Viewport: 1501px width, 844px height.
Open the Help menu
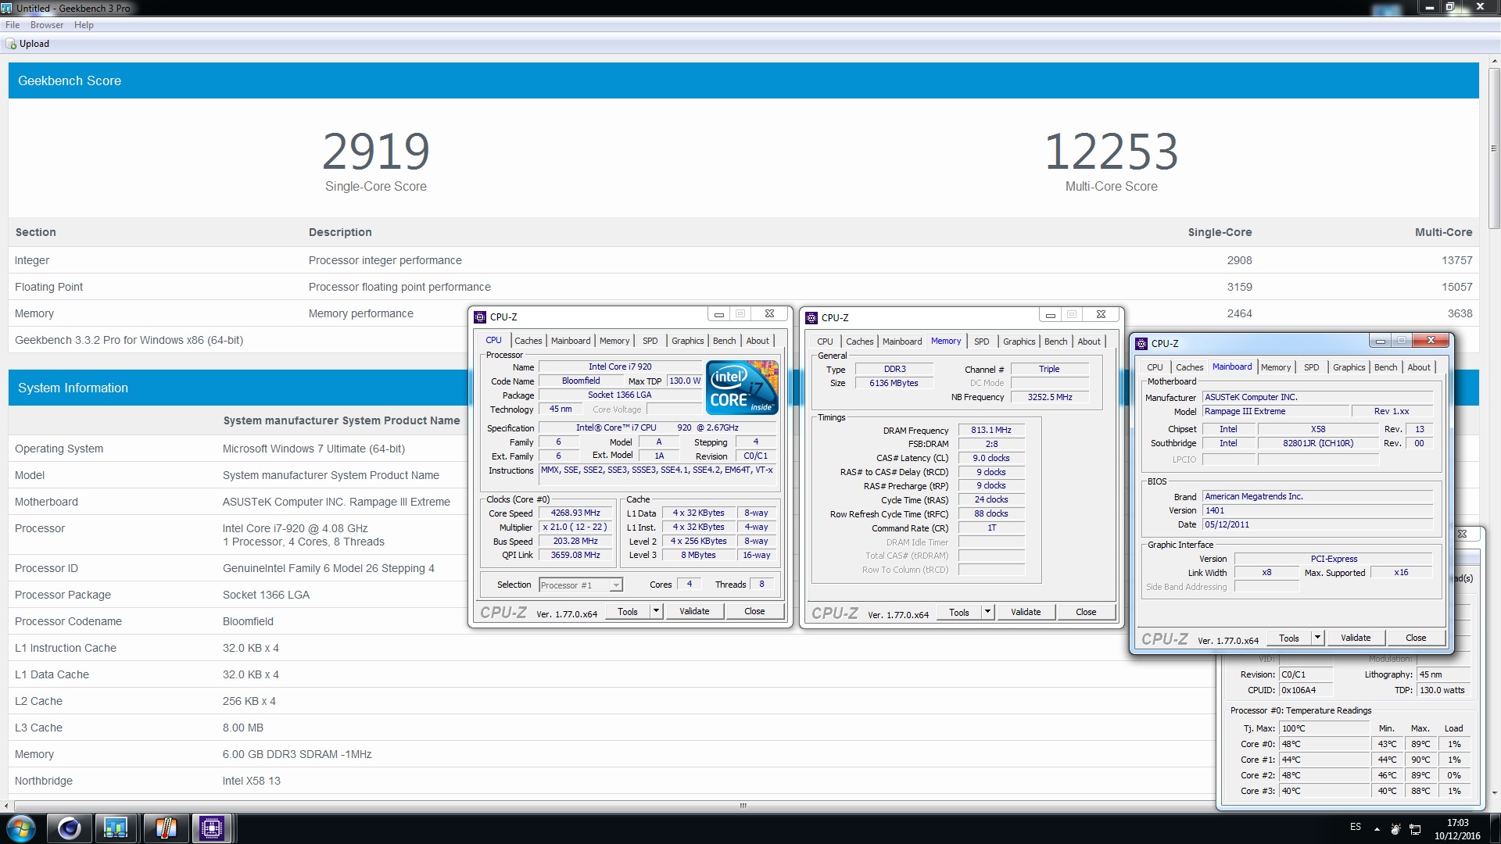[84, 25]
